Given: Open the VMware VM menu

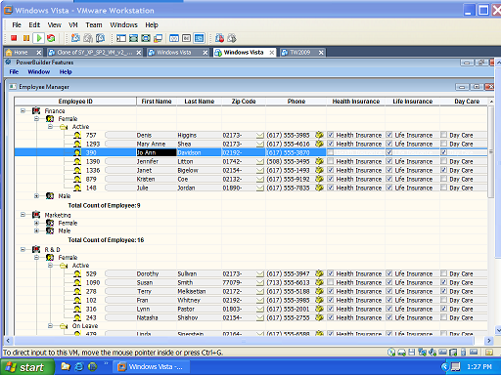Looking at the screenshot, I should coord(73,25).
